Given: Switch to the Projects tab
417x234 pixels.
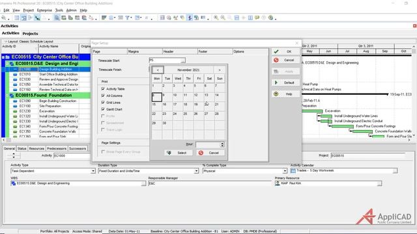Looking at the screenshot, I should coord(30,34).
